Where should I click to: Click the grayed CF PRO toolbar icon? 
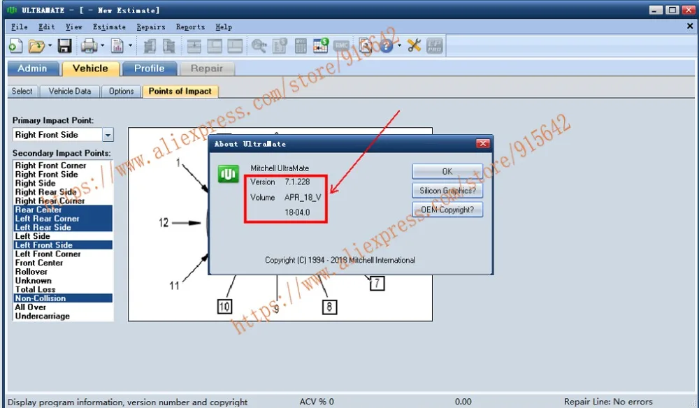coord(435,46)
